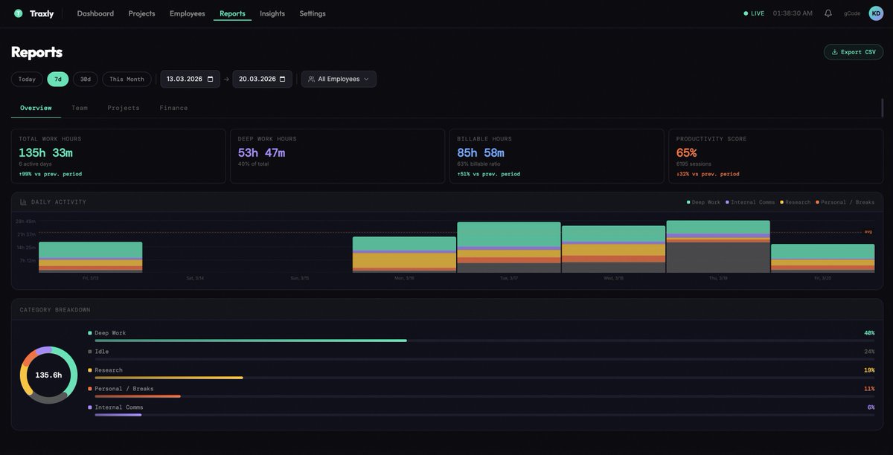
Task: Switch to the Finance tab
Action: tap(173, 108)
